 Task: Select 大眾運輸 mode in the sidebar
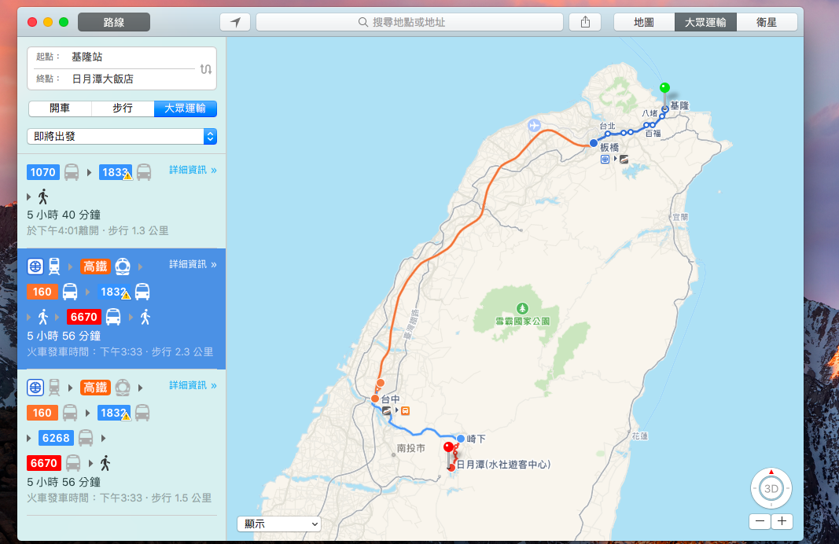coord(185,108)
